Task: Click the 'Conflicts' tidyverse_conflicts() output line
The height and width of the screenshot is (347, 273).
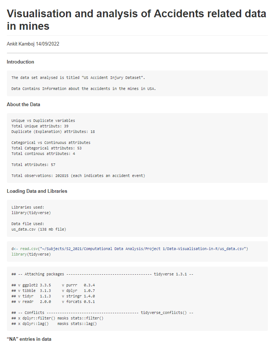Action: pyautogui.click(x=102, y=312)
